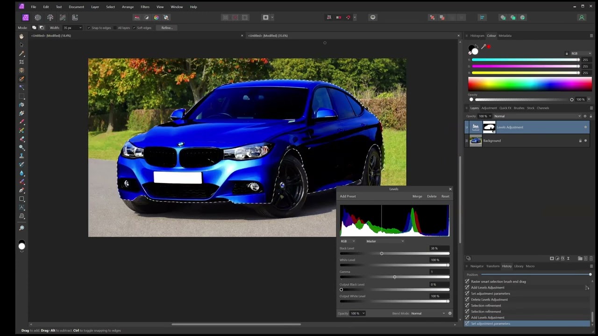Switch to the Liquify Persona

click(38, 17)
